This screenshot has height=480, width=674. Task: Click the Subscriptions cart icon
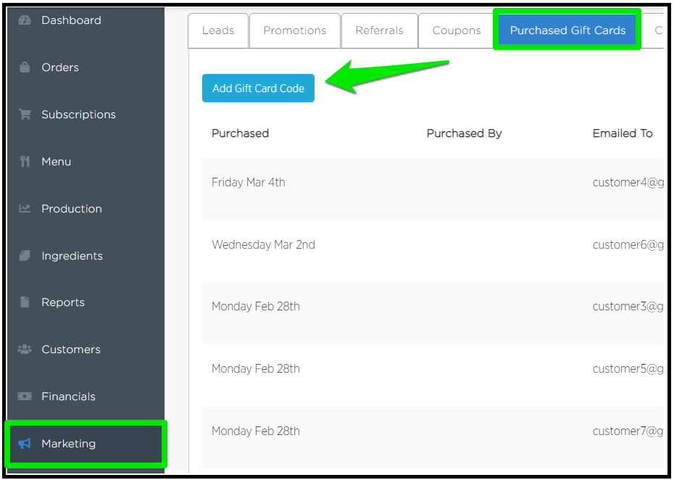(25, 115)
